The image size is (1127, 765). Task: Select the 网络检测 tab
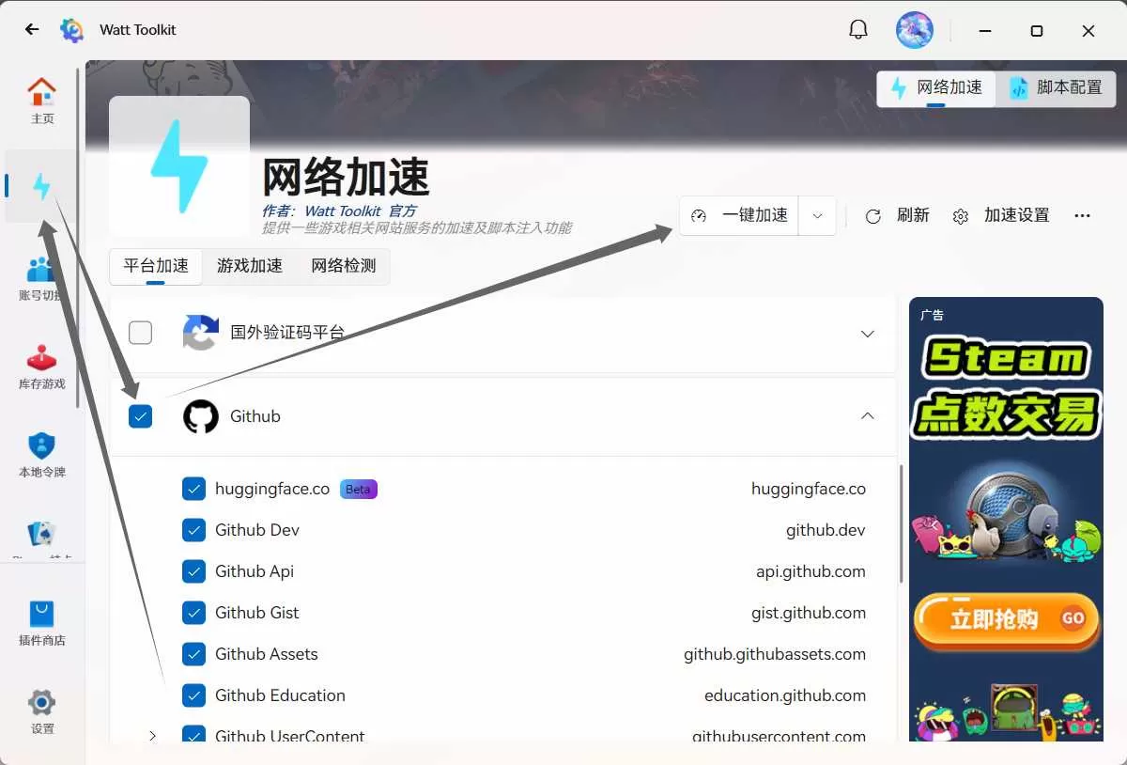(344, 266)
